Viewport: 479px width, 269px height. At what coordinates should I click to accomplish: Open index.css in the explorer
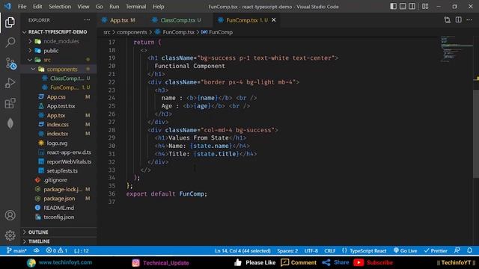[58, 125]
